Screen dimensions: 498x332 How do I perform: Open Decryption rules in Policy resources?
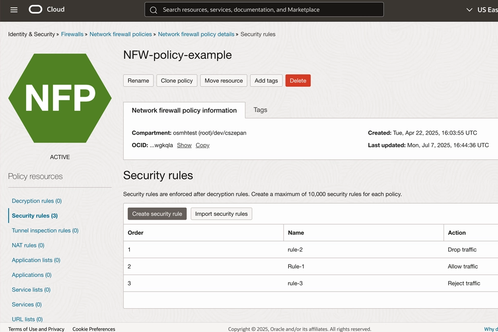point(36,201)
